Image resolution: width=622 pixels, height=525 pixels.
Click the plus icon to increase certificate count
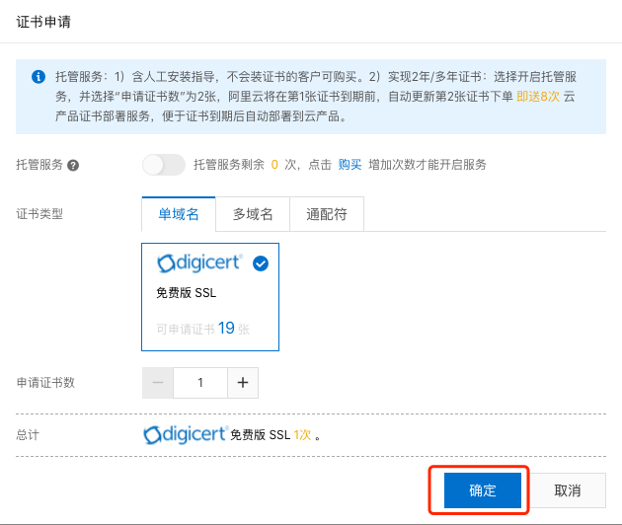click(x=243, y=383)
